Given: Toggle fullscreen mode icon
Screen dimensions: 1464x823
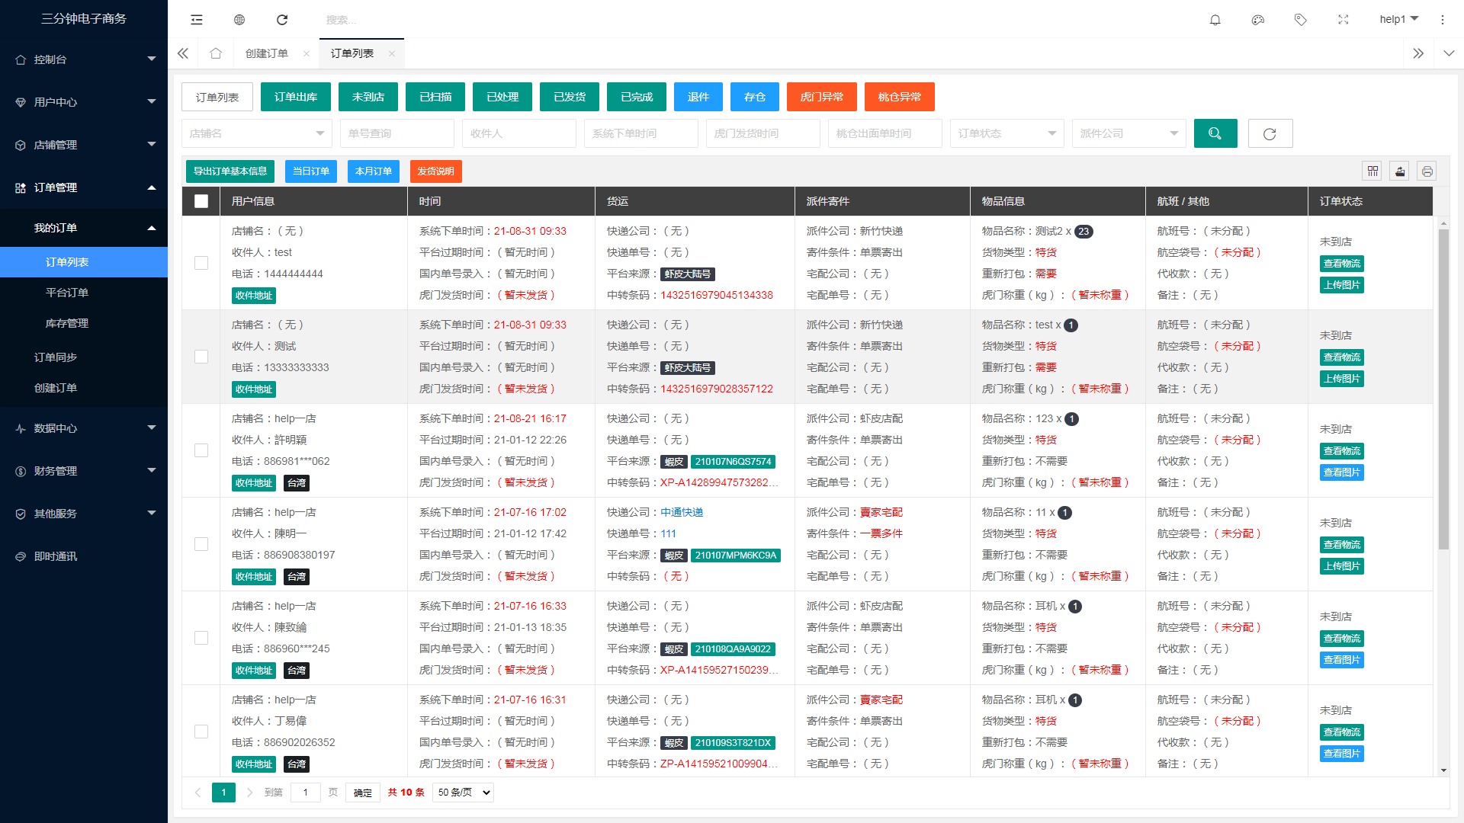Looking at the screenshot, I should point(1344,20).
